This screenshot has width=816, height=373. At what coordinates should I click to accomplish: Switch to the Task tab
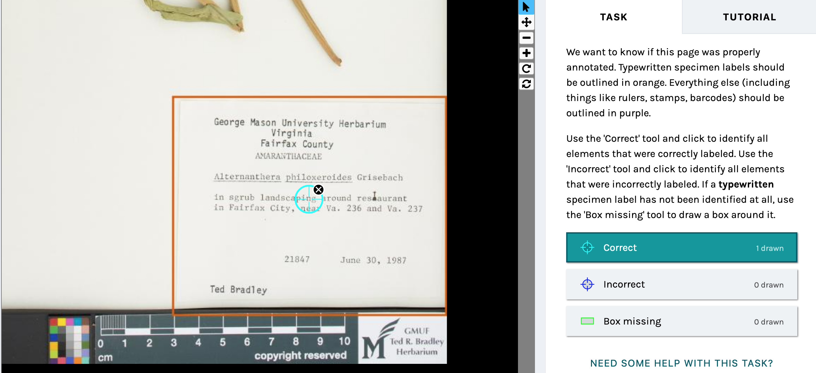pyautogui.click(x=613, y=17)
